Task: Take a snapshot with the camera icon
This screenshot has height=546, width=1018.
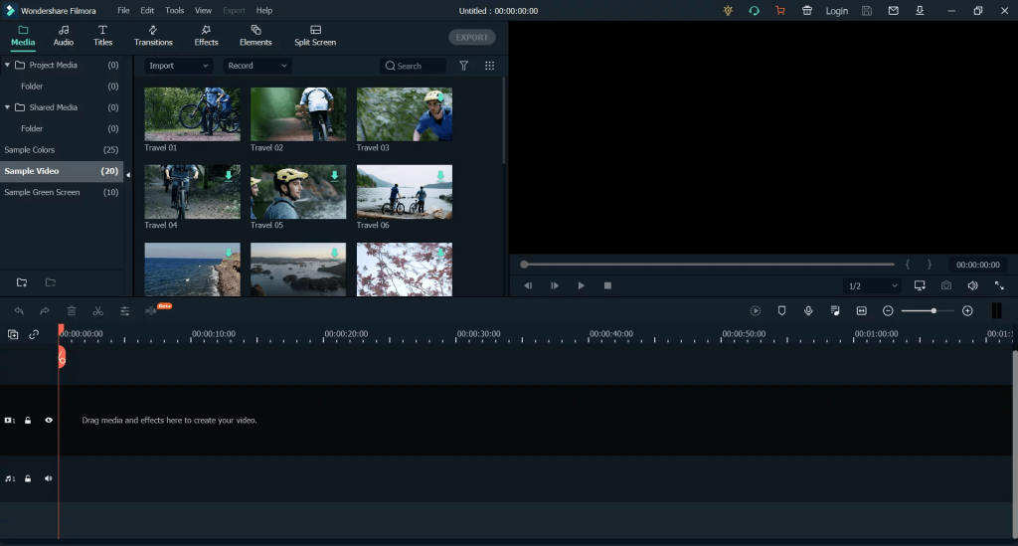Action: click(x=945, y=285)
